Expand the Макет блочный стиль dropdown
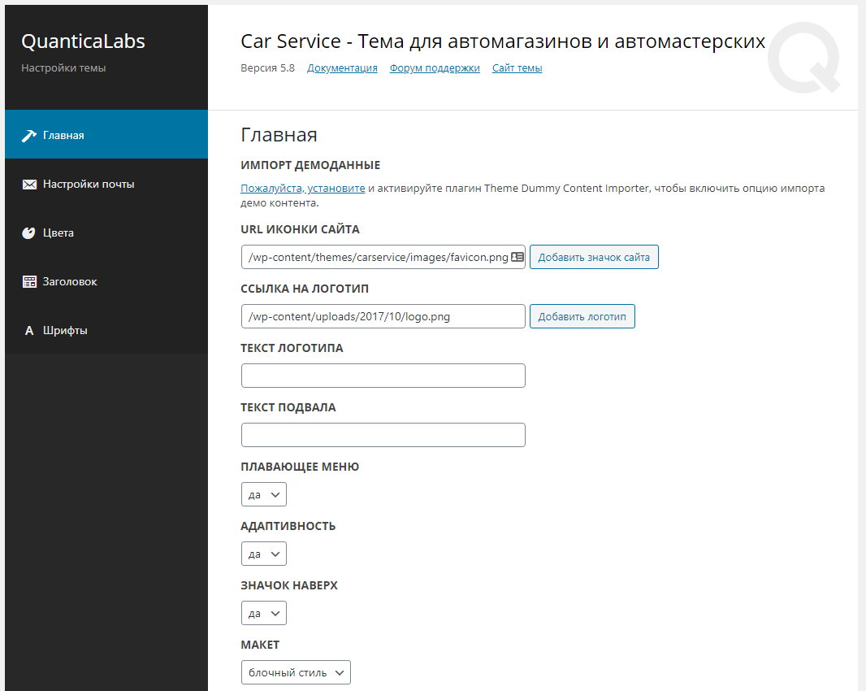Screen dimensions: 866x691 coord(296,672)
